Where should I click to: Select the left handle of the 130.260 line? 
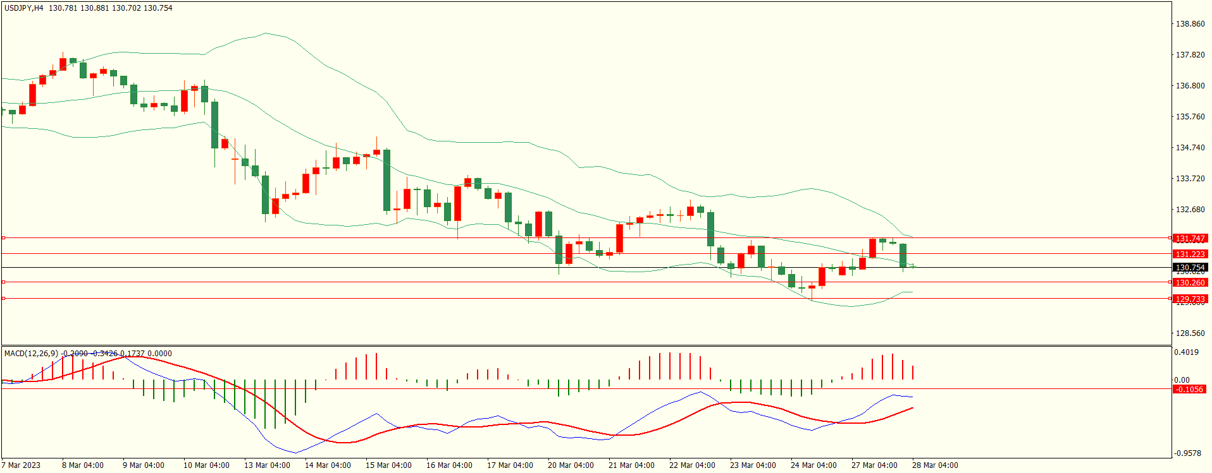[x=3, y=282]
